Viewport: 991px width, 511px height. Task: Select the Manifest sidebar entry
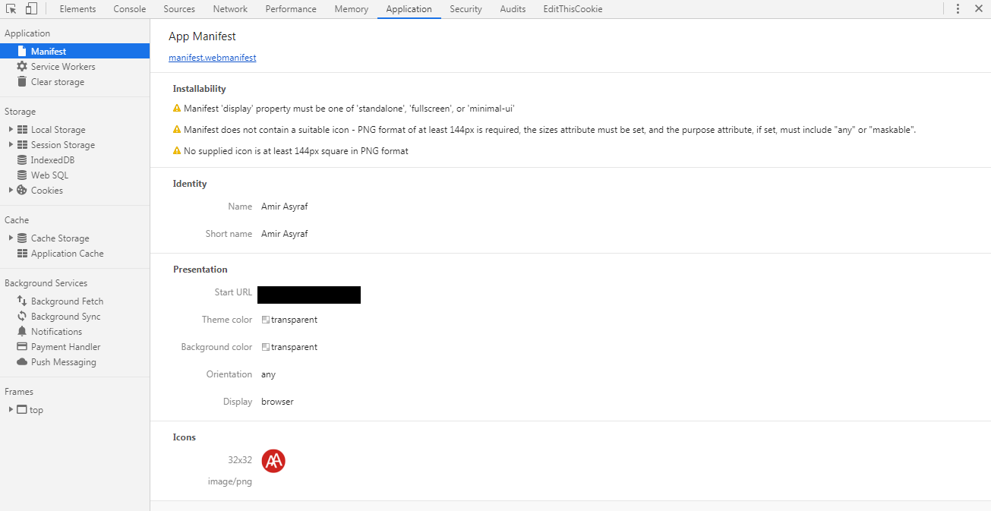coord(47,51)
